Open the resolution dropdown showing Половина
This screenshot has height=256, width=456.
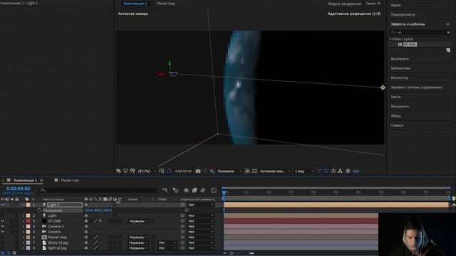click(229, 171)
